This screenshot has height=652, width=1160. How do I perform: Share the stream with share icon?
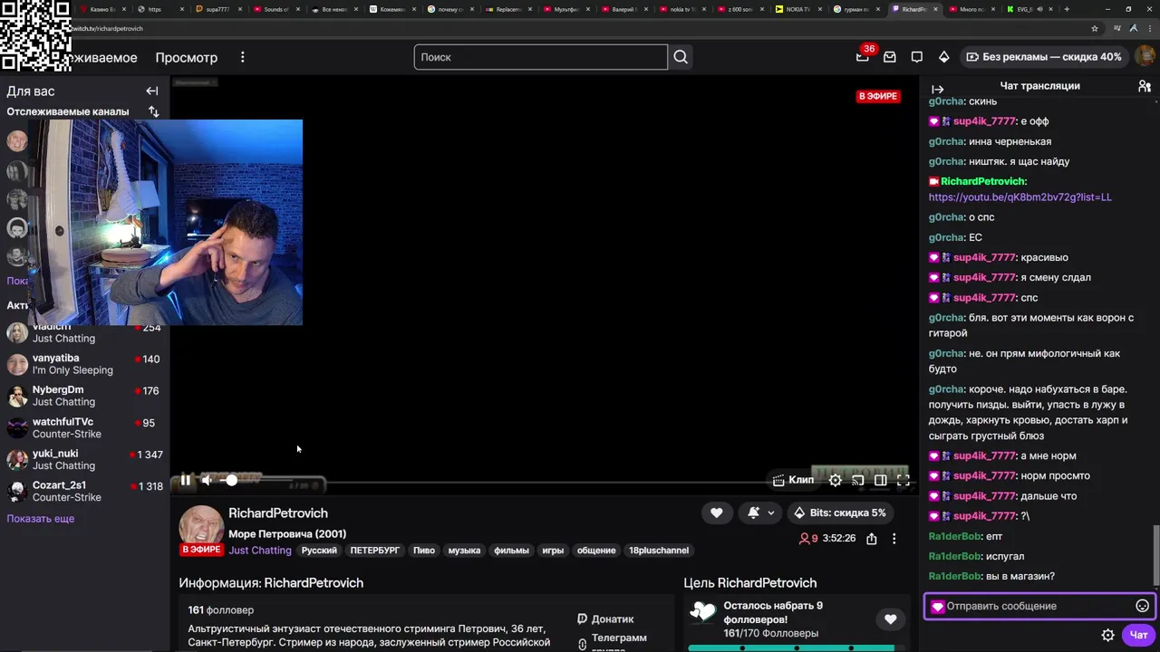(x=871, y=538)
